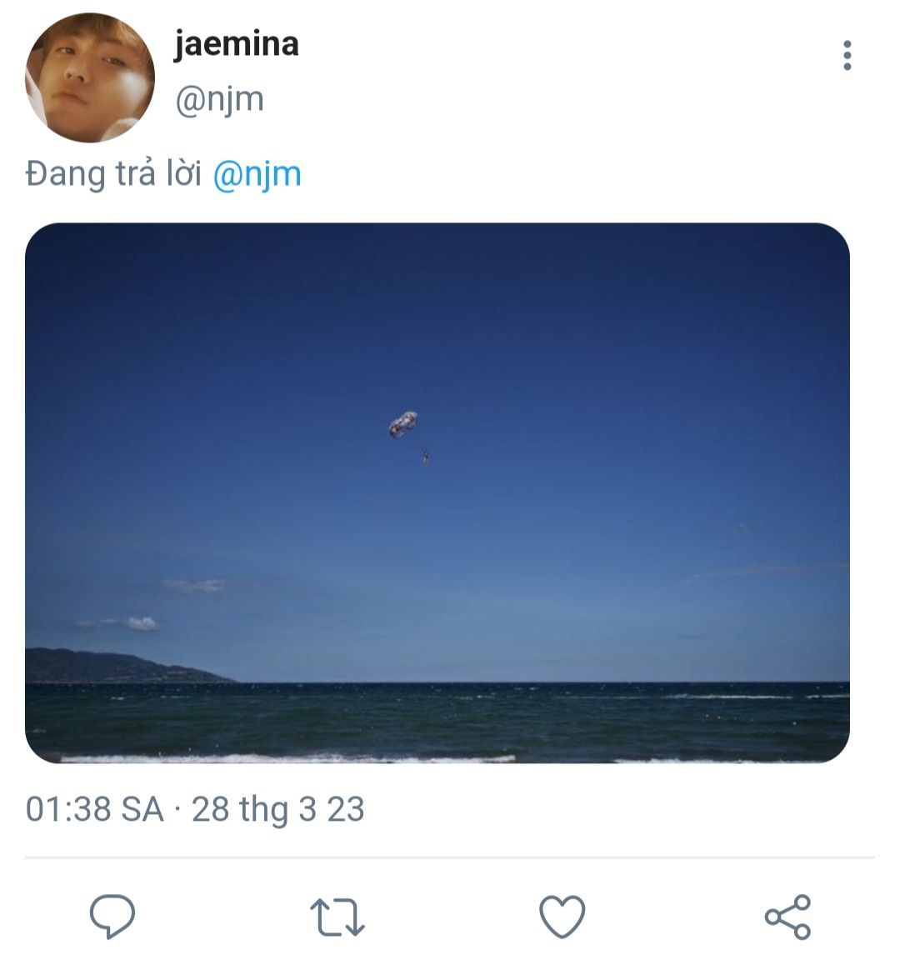The height and width of the screenshot is (970, 900).
Task: Click the parasail in the photo
Action: [x=403, y=423]
